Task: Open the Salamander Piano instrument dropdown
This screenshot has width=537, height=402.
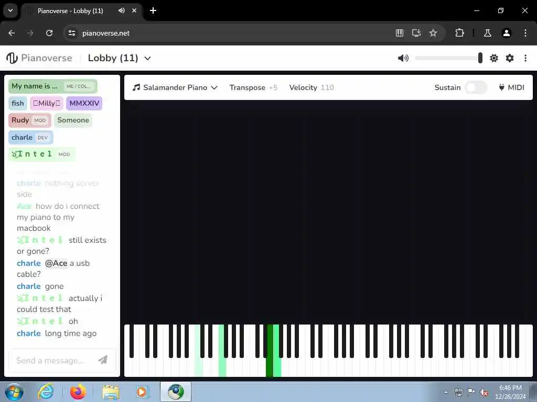Action: 175,87
